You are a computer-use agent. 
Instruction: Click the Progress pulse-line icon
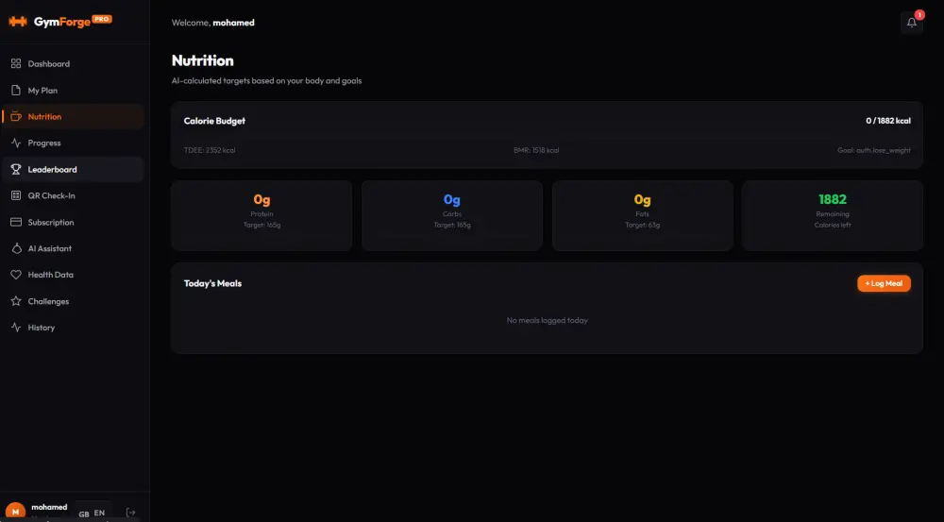click(16, 143)
